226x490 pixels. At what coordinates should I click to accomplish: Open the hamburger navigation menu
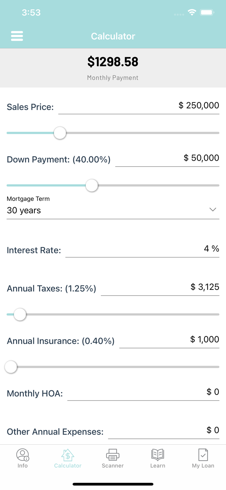pyautogui.click(x=17, y=36)
